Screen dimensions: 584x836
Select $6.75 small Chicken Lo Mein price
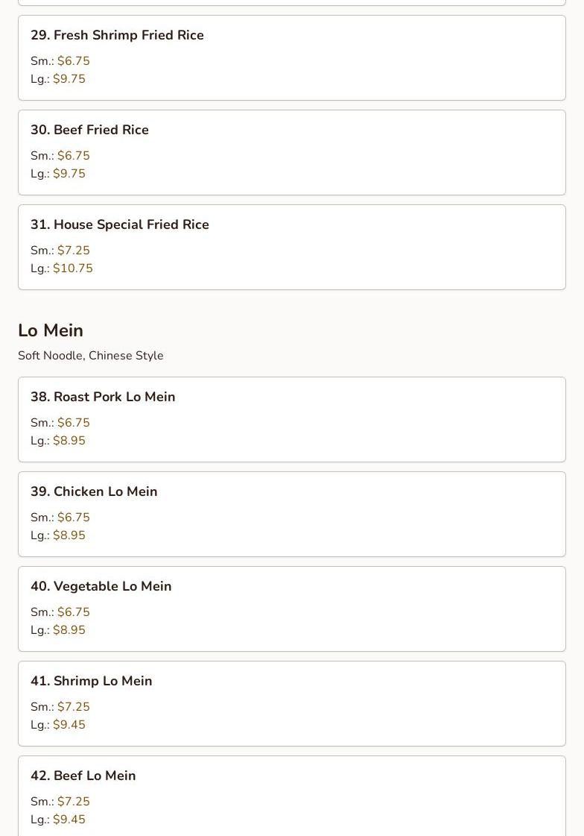click(74, 517)
